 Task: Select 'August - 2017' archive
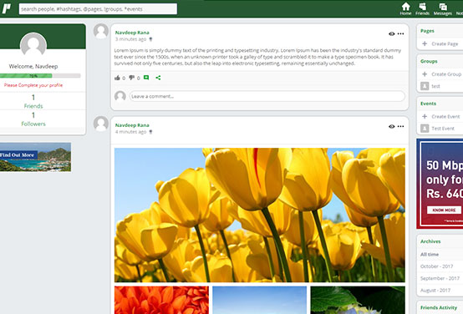(x=435, y=291)
